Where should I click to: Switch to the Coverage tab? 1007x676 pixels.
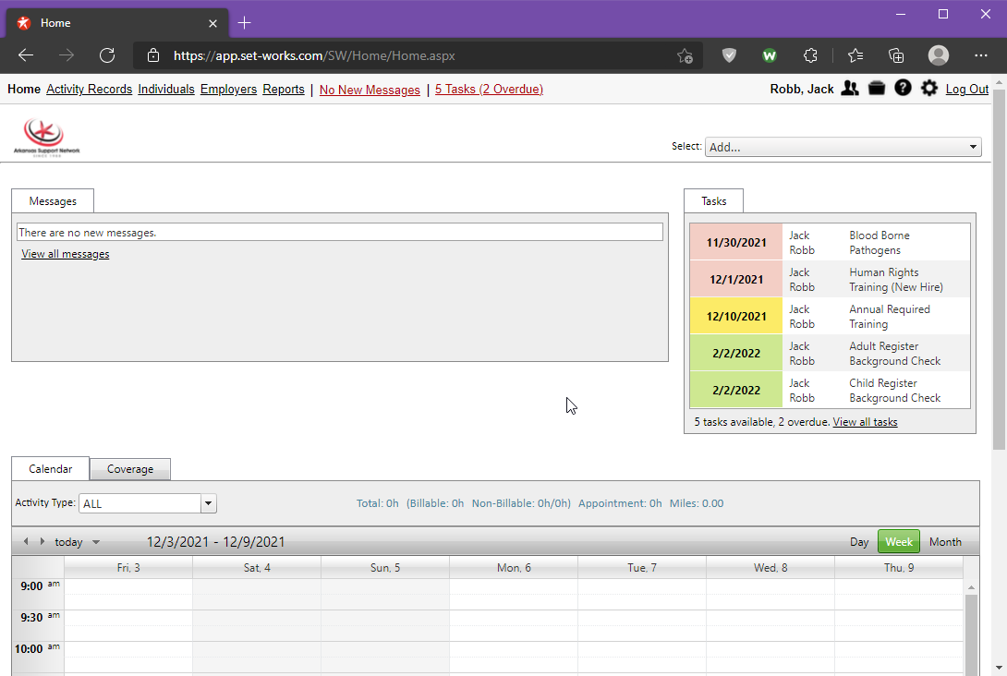[130, 469]
